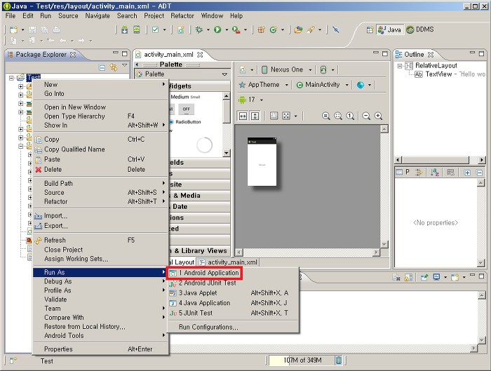
Task: Click the Debug bug toolbar icon
Action: click(199, 29)
